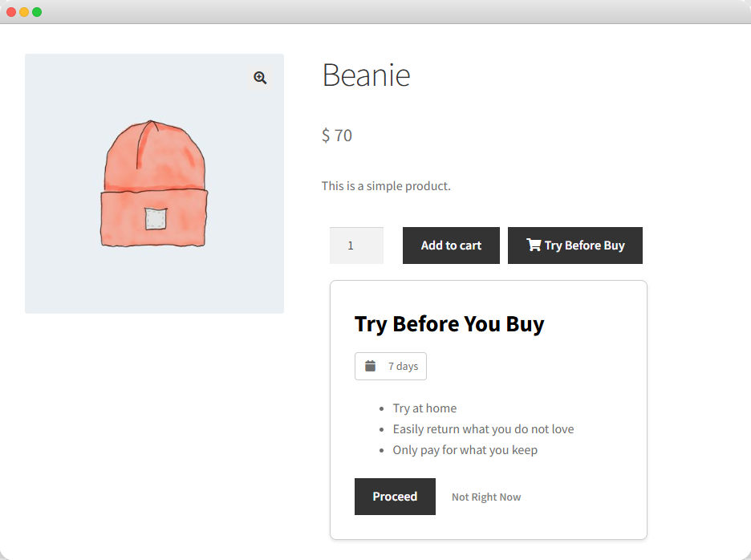Click the calendar icon beside 7 days

[x=370, y=366]
